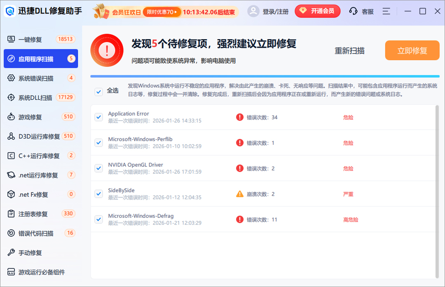Open 错误代码扫描 in the sidebar
The height and width of the screenshot is (287, 445).
[36, 233]
